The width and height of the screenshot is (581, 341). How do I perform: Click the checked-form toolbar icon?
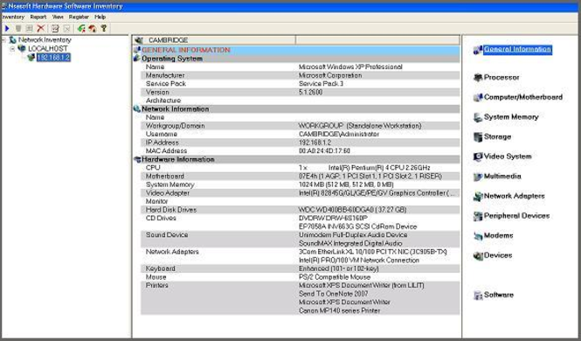click(55, 28)
